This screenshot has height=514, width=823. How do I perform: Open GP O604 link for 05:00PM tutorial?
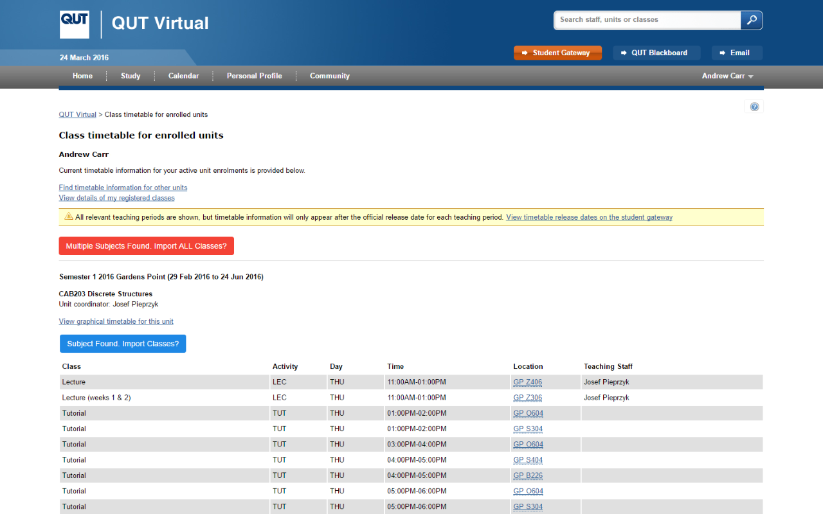coord(528,491)
